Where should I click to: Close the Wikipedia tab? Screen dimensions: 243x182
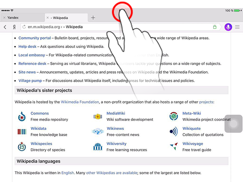click(47, 18)
